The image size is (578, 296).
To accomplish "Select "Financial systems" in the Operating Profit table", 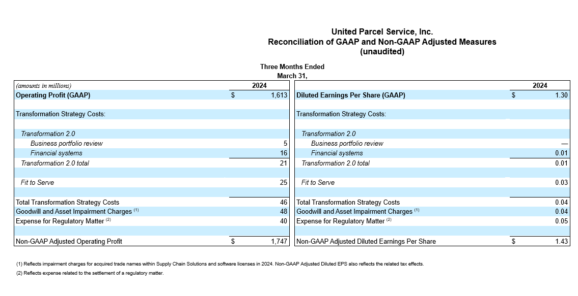I will [56, 153].
